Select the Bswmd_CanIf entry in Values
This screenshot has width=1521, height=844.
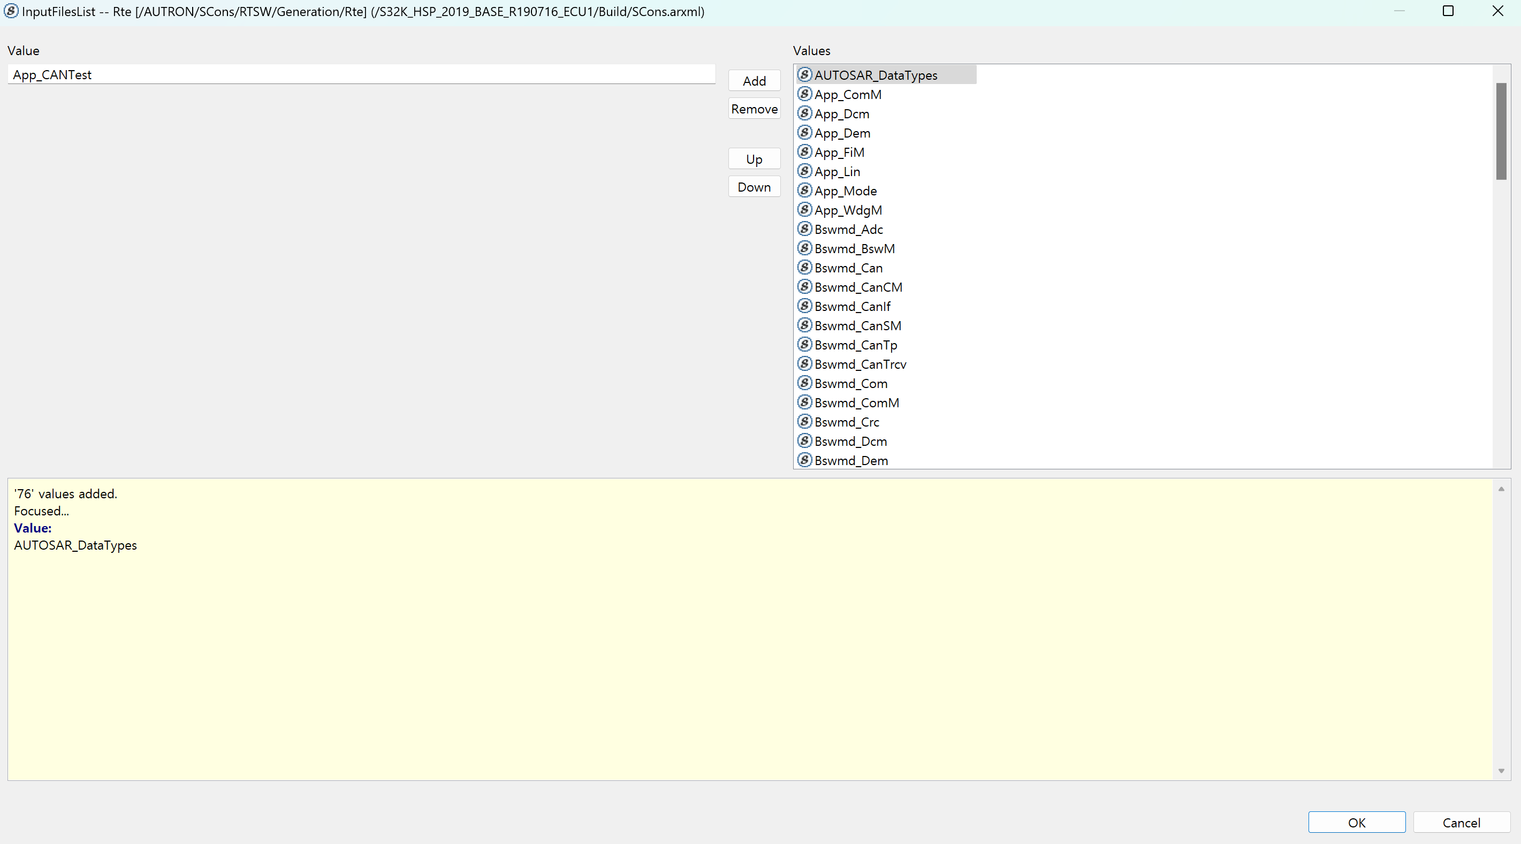[x=852, y=307]
